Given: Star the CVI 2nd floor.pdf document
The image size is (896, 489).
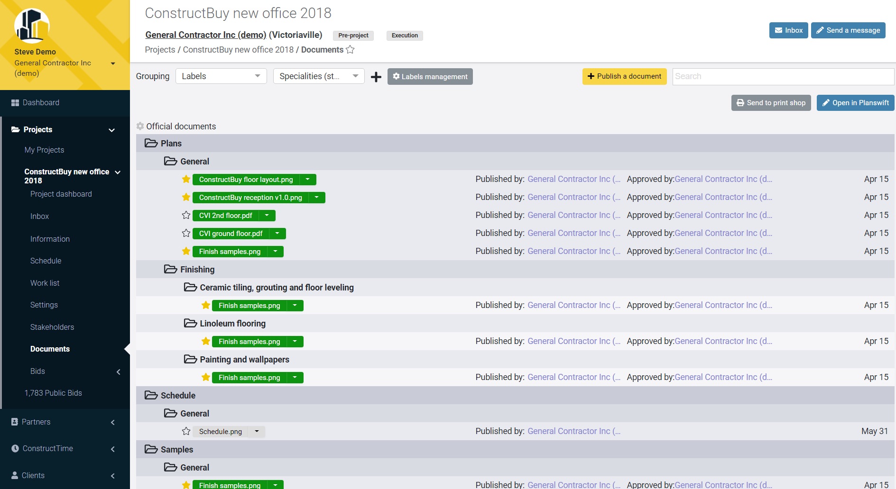Looking at the screenshot, I should coord(186,216).
